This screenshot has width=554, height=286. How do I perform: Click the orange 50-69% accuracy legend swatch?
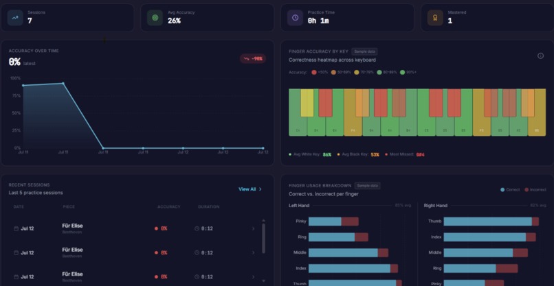coord(333,72)
